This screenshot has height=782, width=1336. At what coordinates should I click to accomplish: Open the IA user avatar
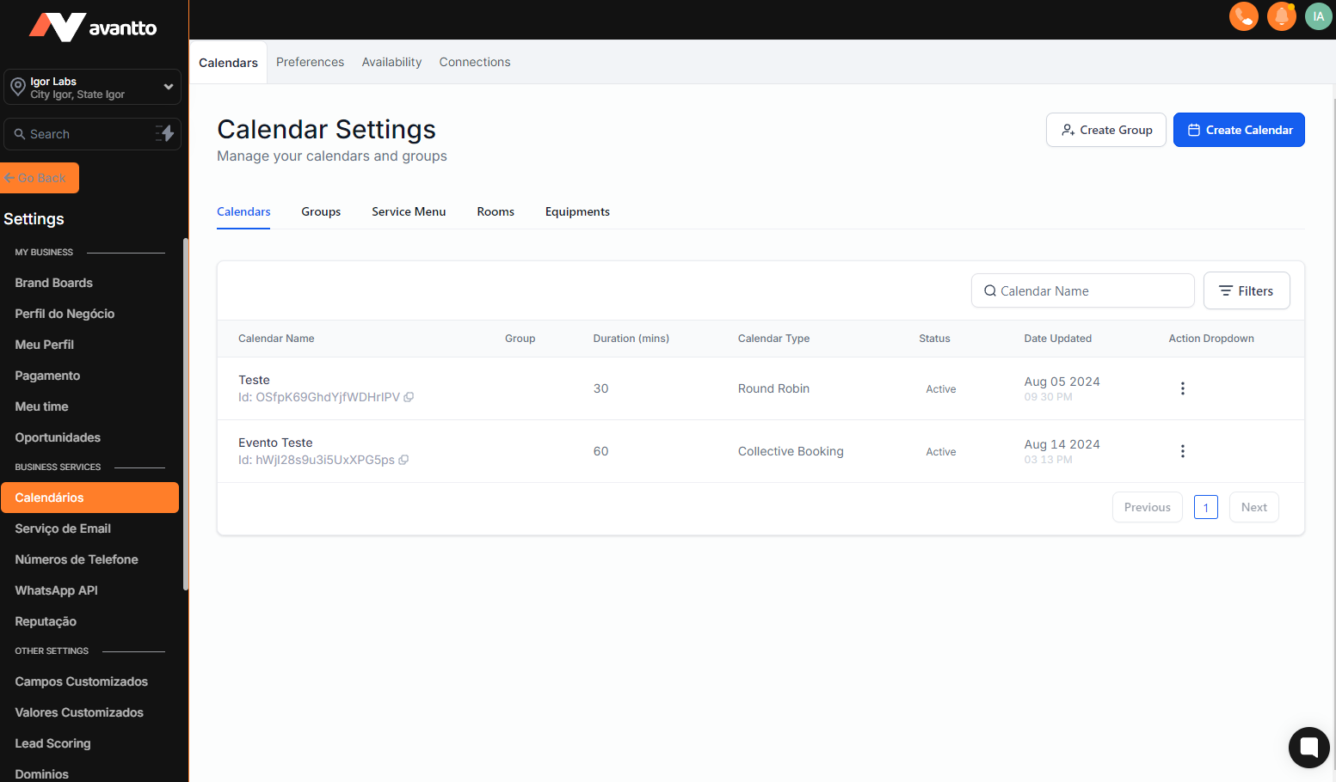1318,16
